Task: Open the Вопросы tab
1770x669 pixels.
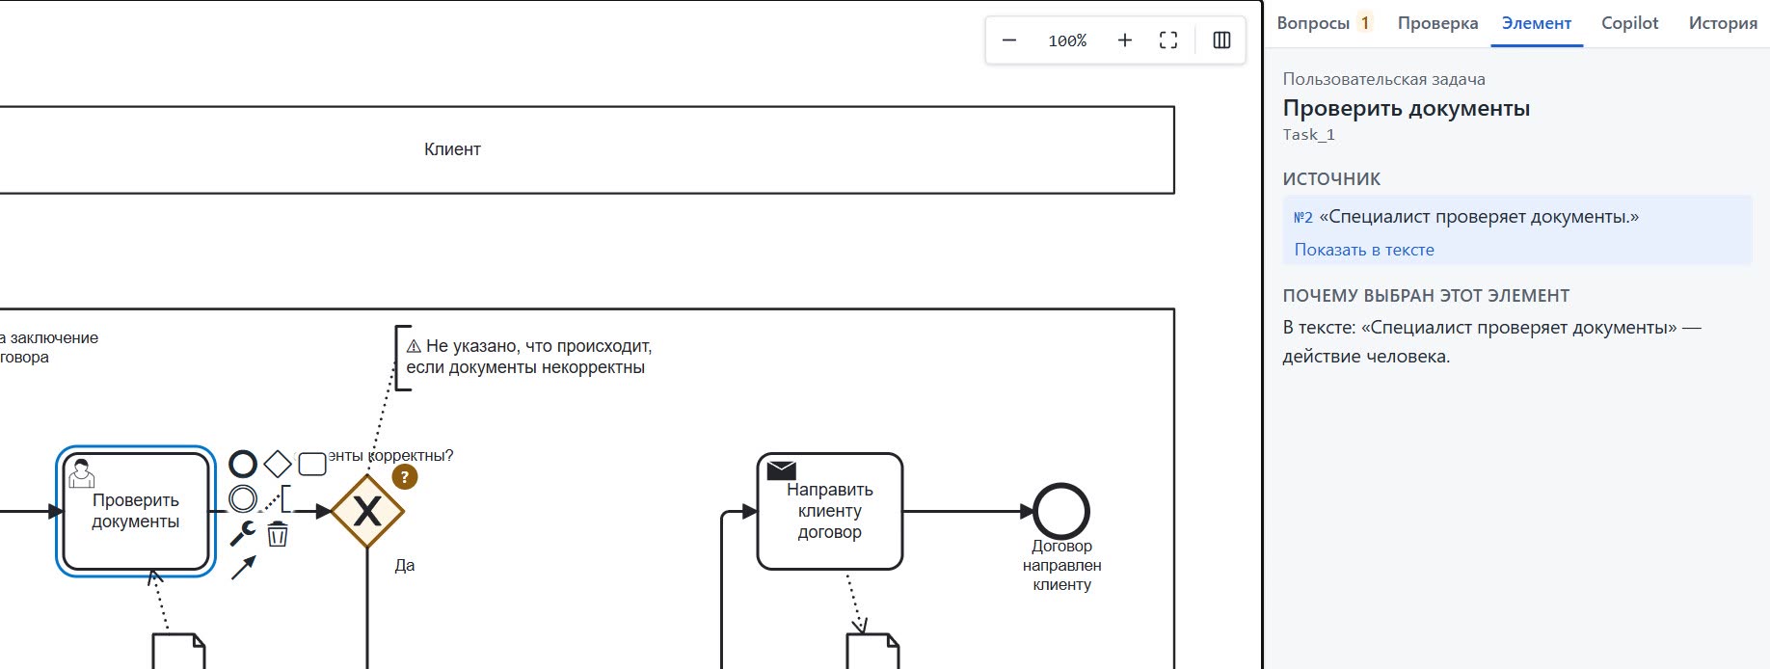Action: [x=1324, y=23]
